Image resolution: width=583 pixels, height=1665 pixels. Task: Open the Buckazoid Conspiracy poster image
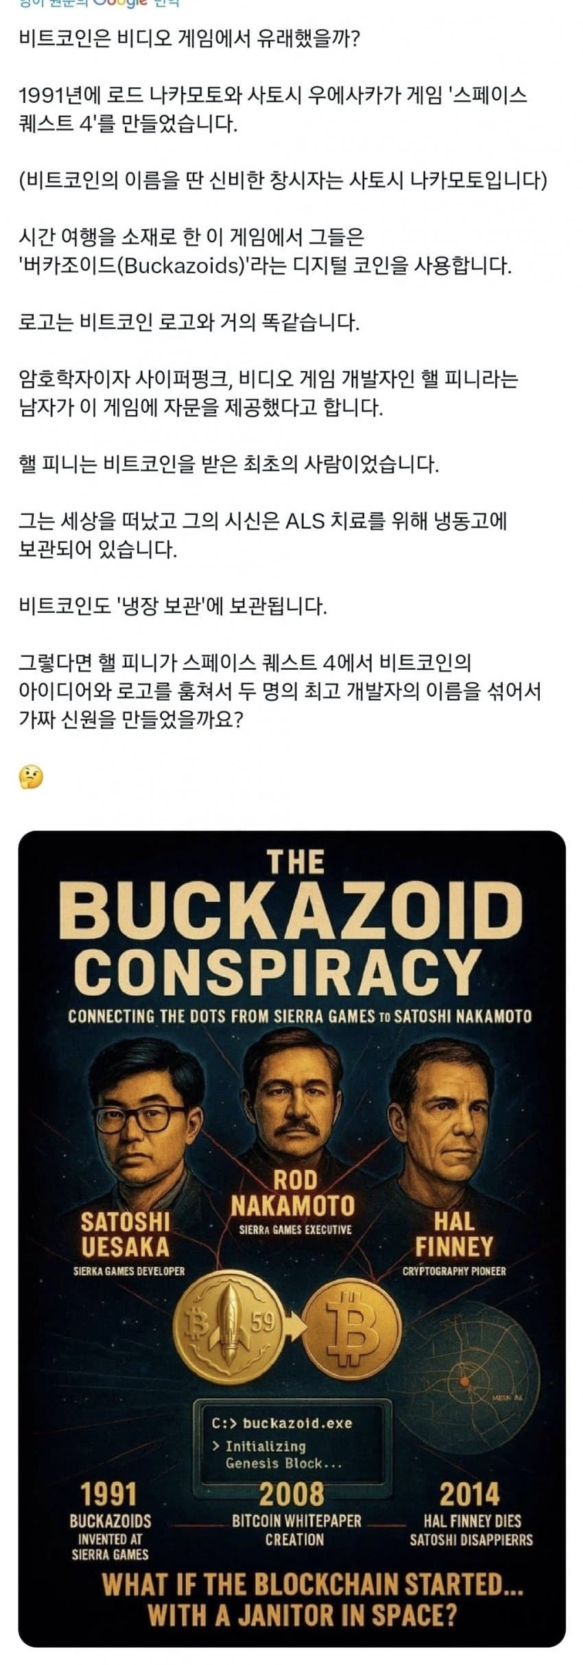291,1239
